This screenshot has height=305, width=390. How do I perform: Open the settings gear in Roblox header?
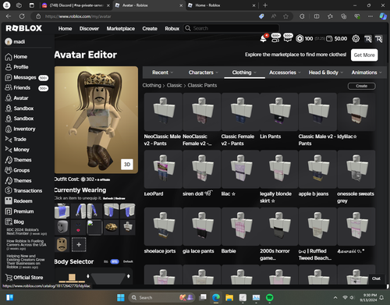click(356, 39)
